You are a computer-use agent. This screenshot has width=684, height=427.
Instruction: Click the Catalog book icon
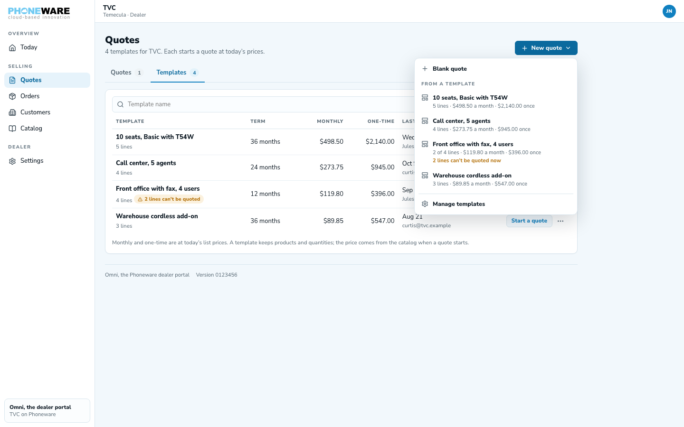pyautogui.click(x=12, y=129)
